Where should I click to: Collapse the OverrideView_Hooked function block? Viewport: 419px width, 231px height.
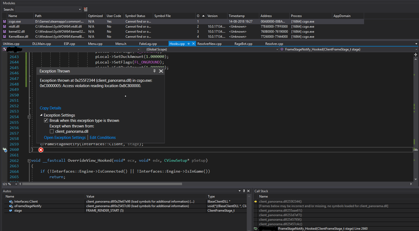29,161
